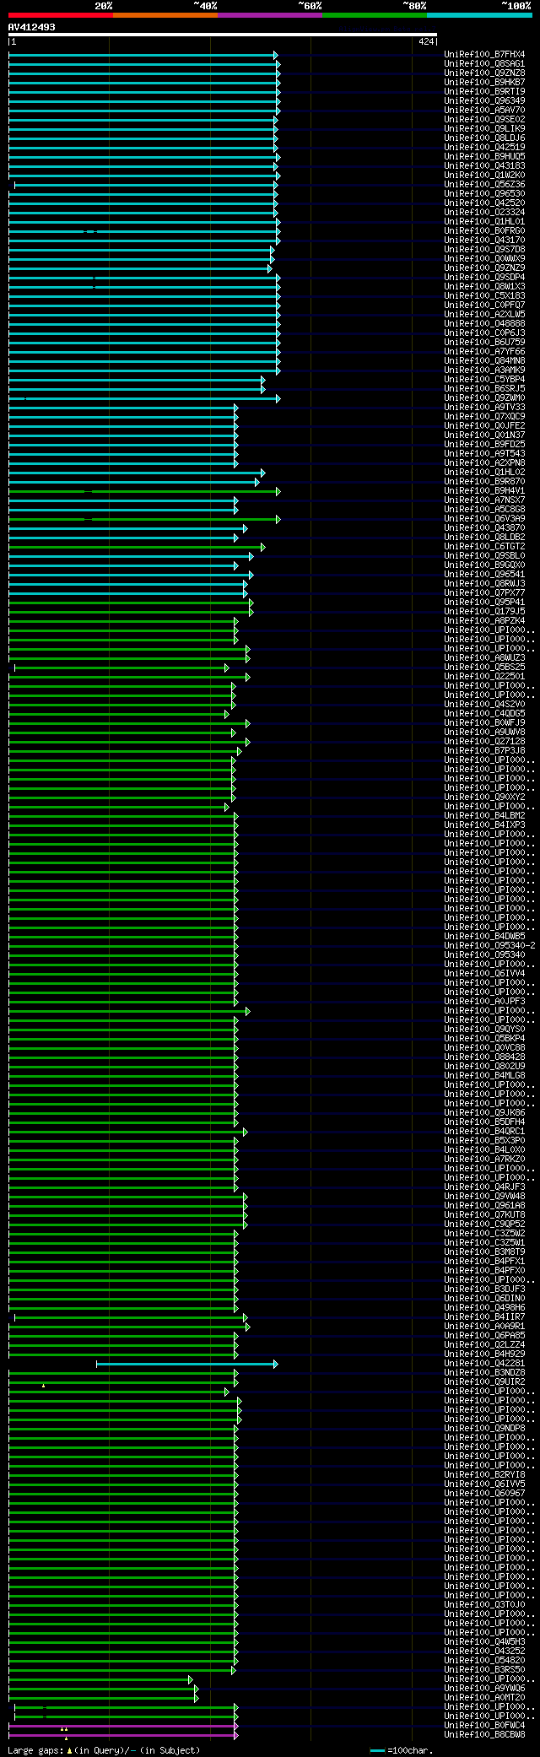Click the UniRef100_A9TV33 label
The image size is (540, 1757).
484,407
